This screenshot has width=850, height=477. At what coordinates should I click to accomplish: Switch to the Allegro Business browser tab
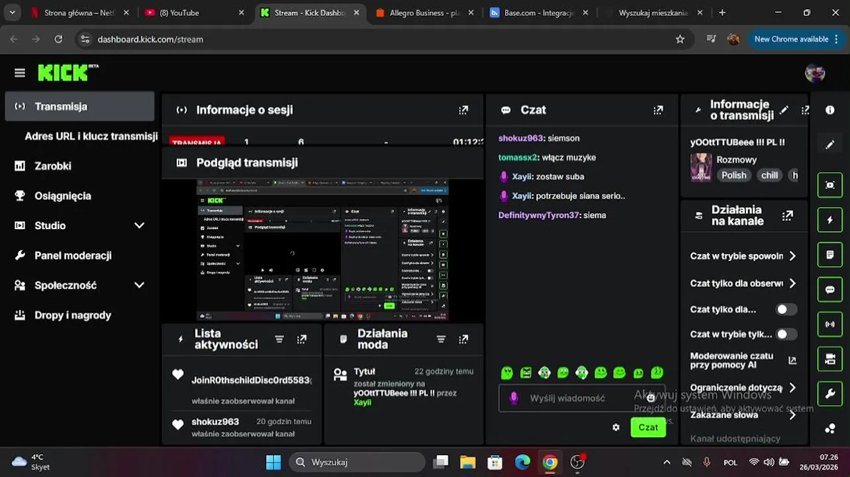[426, 13]
